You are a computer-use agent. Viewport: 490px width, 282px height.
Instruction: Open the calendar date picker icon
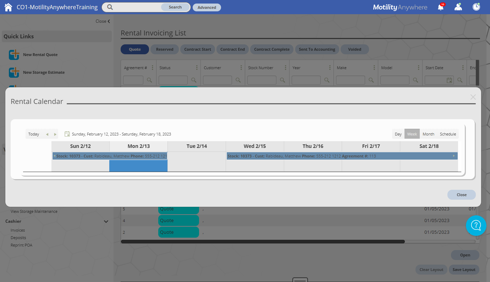67,134
